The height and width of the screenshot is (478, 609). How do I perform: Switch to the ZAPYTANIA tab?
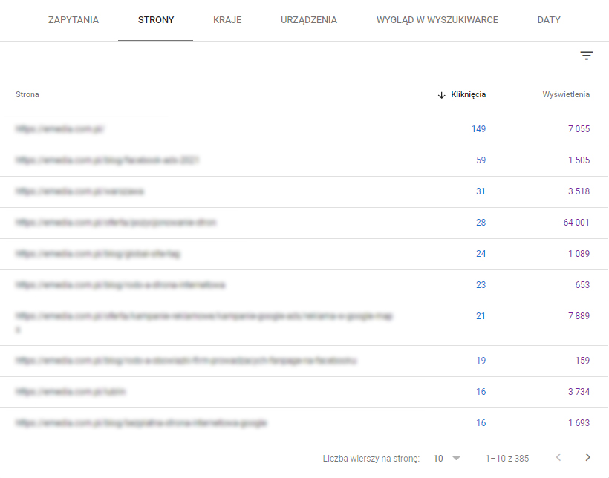click(72, 20)
